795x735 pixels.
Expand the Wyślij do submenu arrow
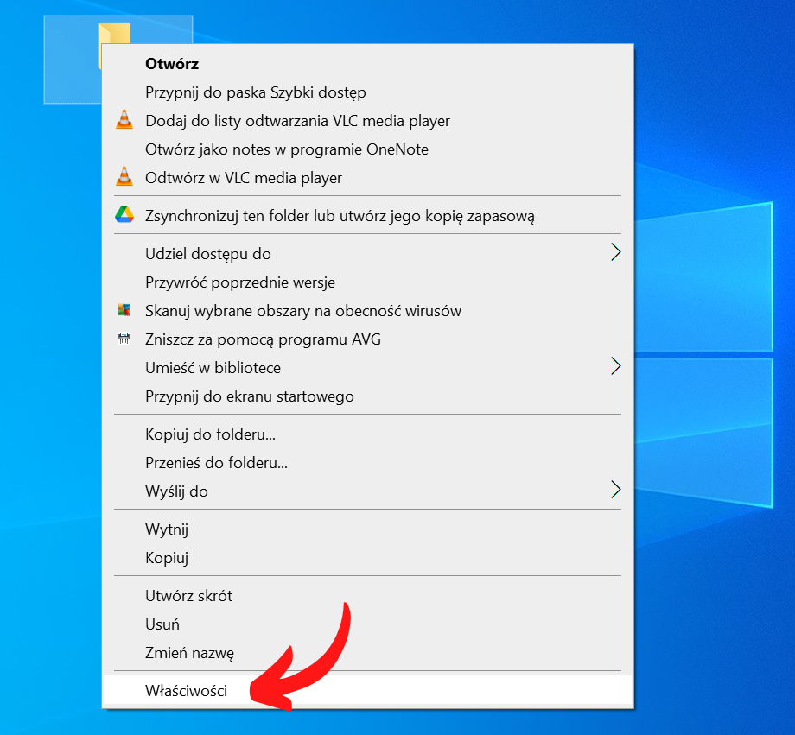(615, 490)
